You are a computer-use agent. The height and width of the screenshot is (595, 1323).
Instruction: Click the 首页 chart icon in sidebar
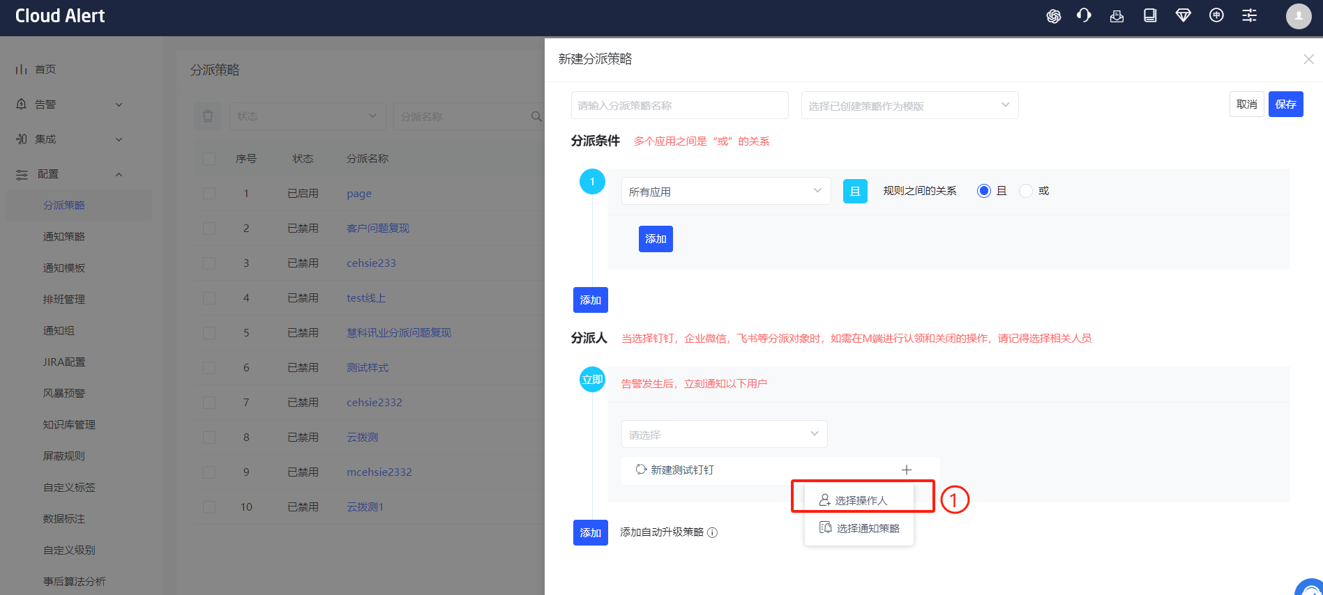point(22,70)
